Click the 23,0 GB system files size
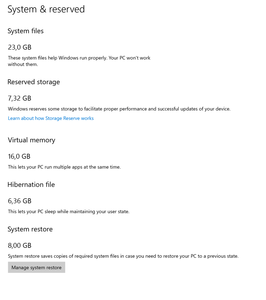This screenshot has width=266, height=300. click(x=20, y=47)
